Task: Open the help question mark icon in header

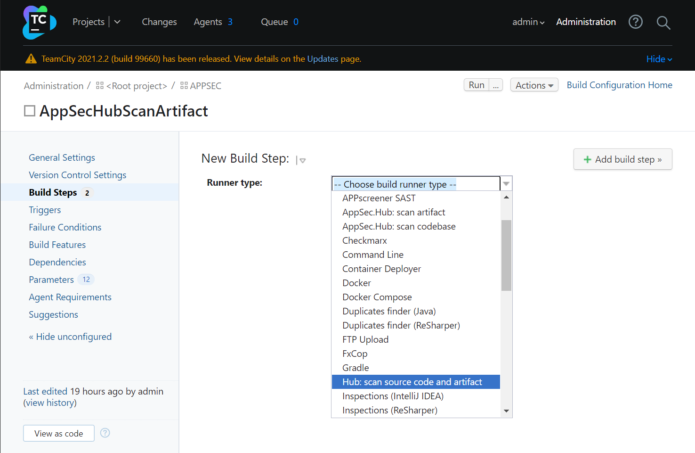Action: coord(635,22)
